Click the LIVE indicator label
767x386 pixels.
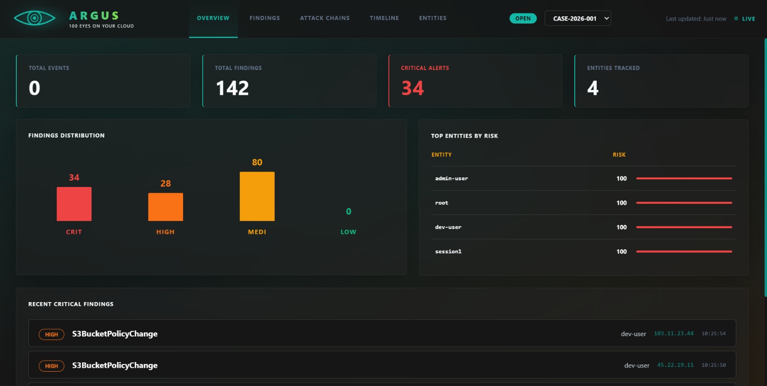point(748,19)
